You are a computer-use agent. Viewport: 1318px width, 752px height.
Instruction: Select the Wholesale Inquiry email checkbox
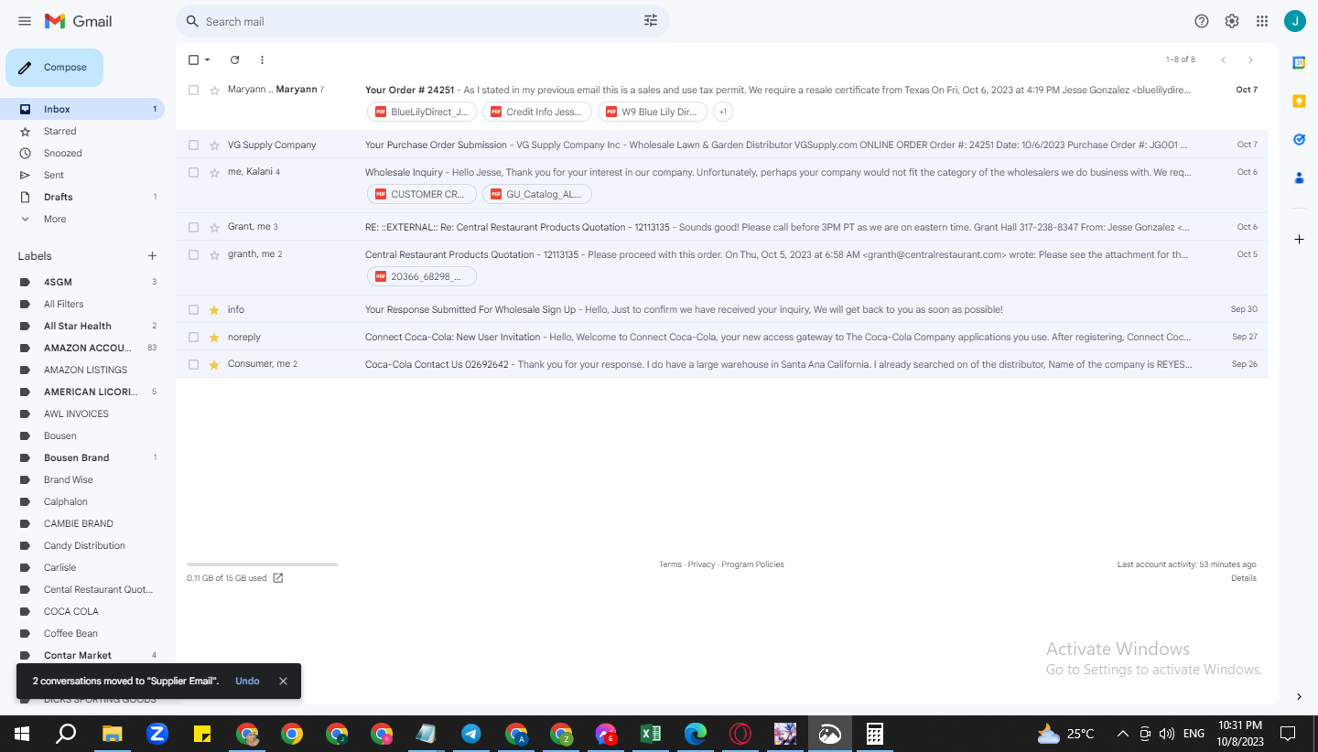193,172
